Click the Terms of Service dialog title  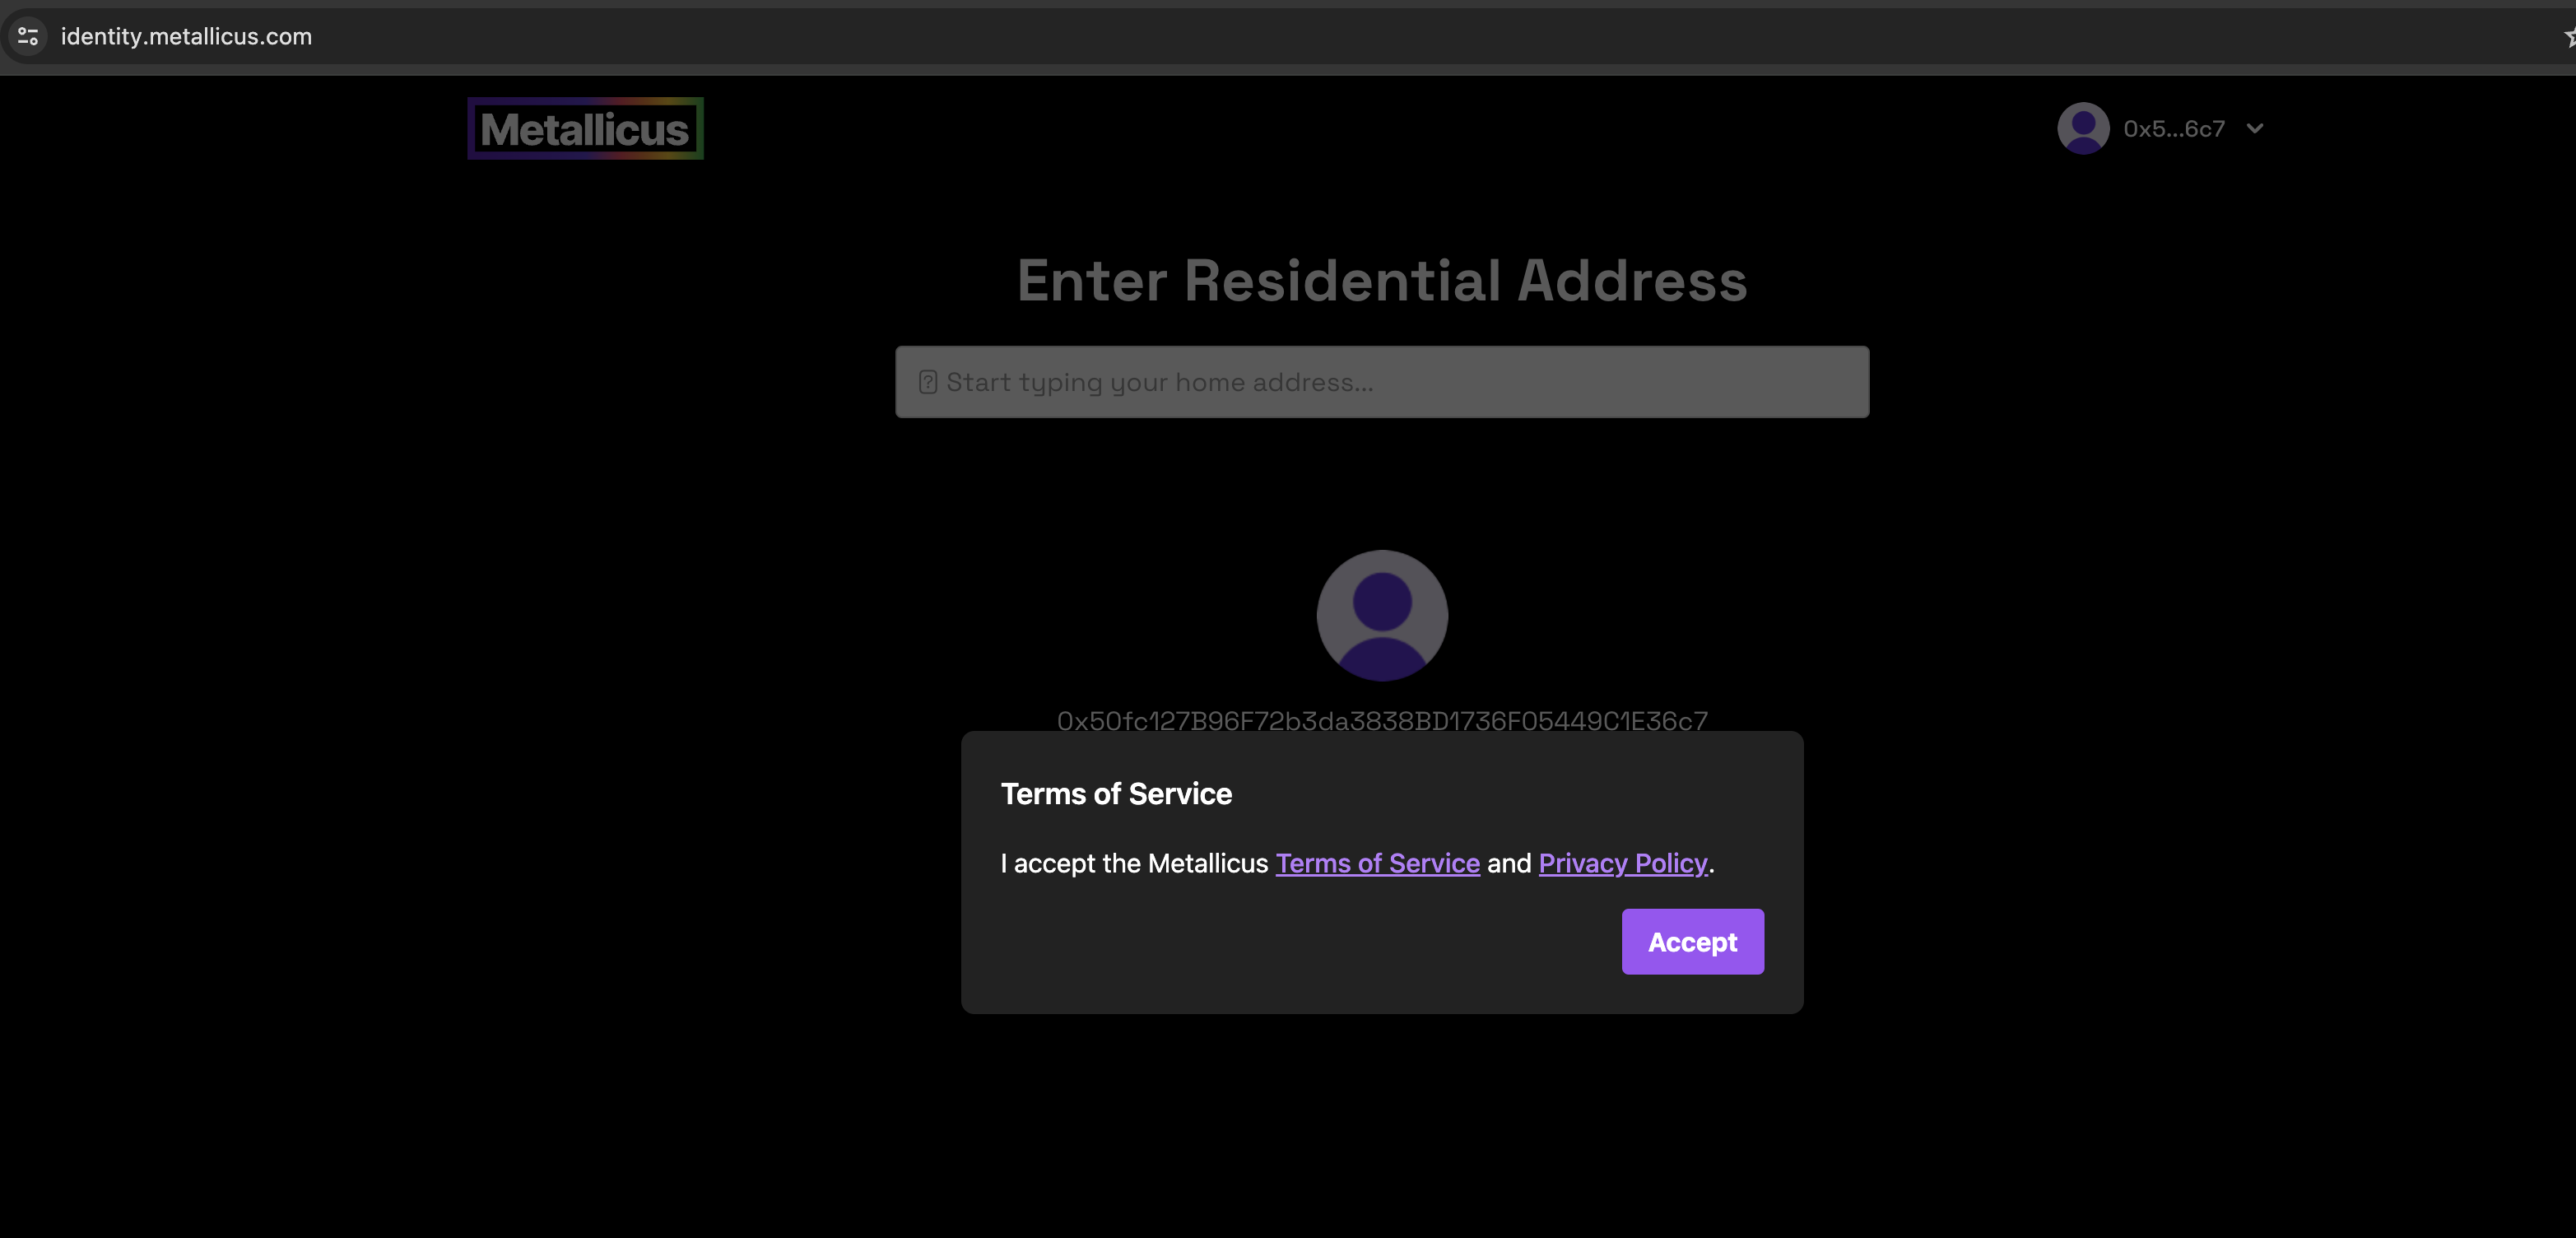(1116, 793)
